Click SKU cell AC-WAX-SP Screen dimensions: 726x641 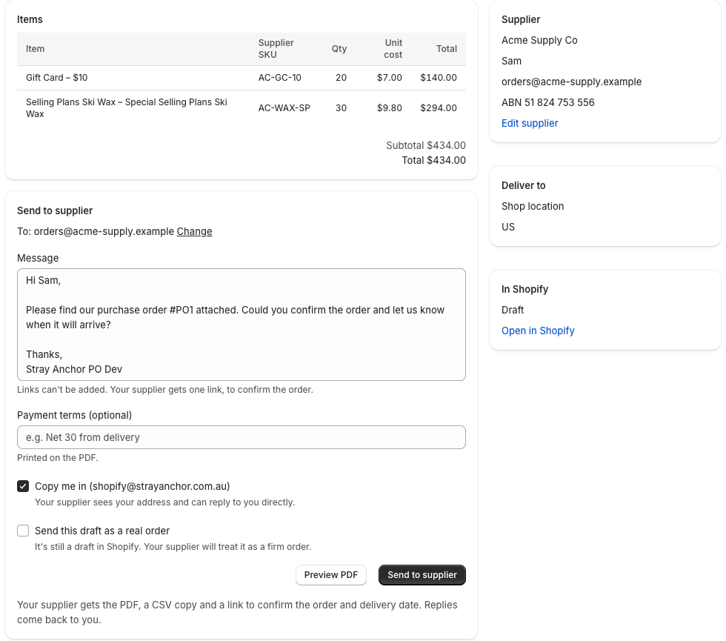284,108
